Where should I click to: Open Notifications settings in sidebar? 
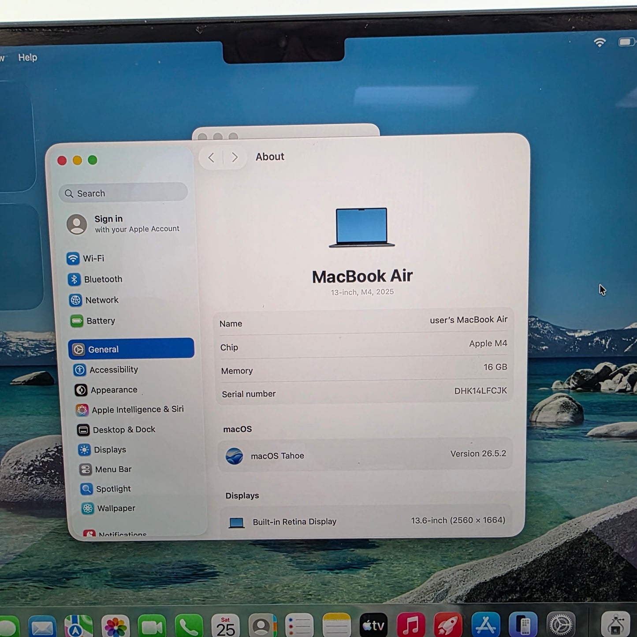(x=115, y=534)
